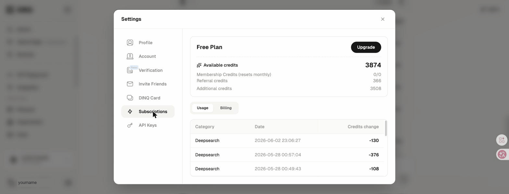Click the Credits change column header

[x=363, y=127]
